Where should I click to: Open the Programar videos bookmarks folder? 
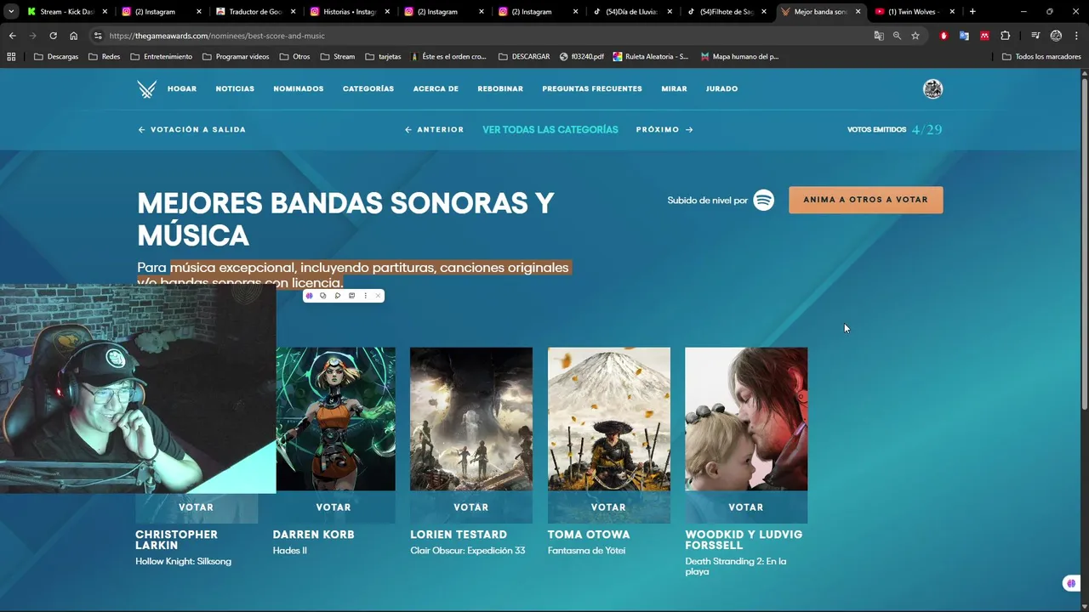pyautogui.click(x=237, y=57)
